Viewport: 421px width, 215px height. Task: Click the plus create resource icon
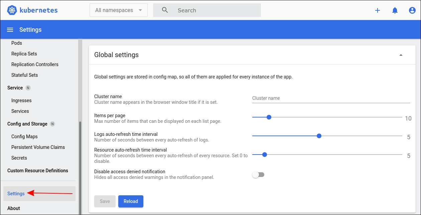(378, 10)
